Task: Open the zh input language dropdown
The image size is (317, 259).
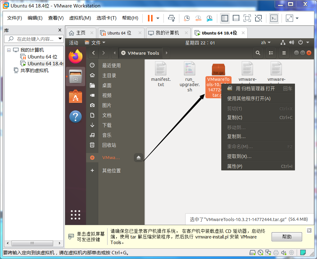Action: 265,43
